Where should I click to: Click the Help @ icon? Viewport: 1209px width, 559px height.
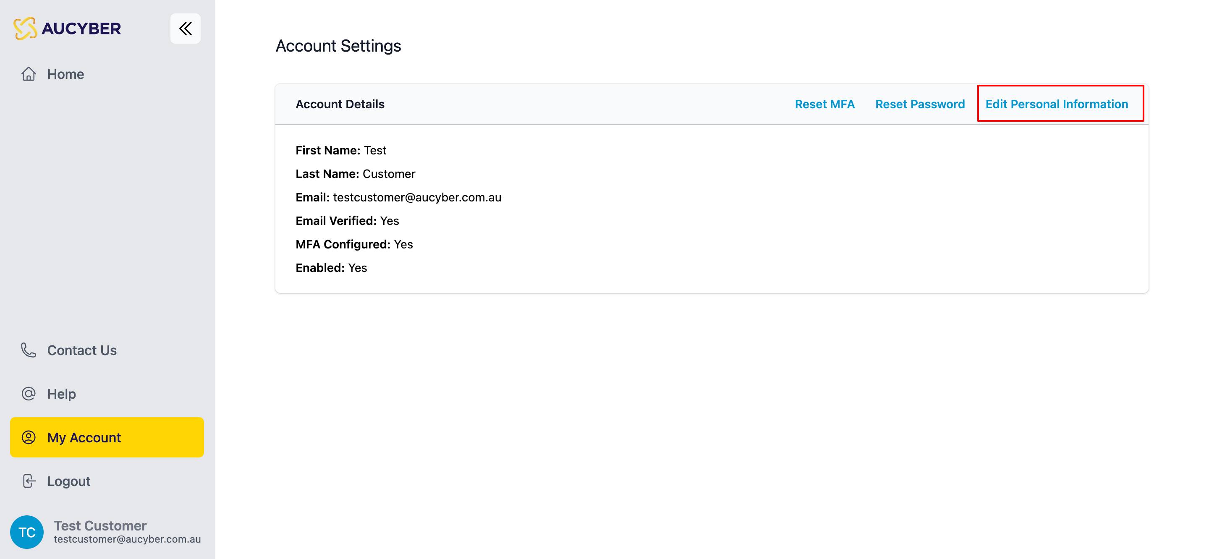tap(29, 393)
